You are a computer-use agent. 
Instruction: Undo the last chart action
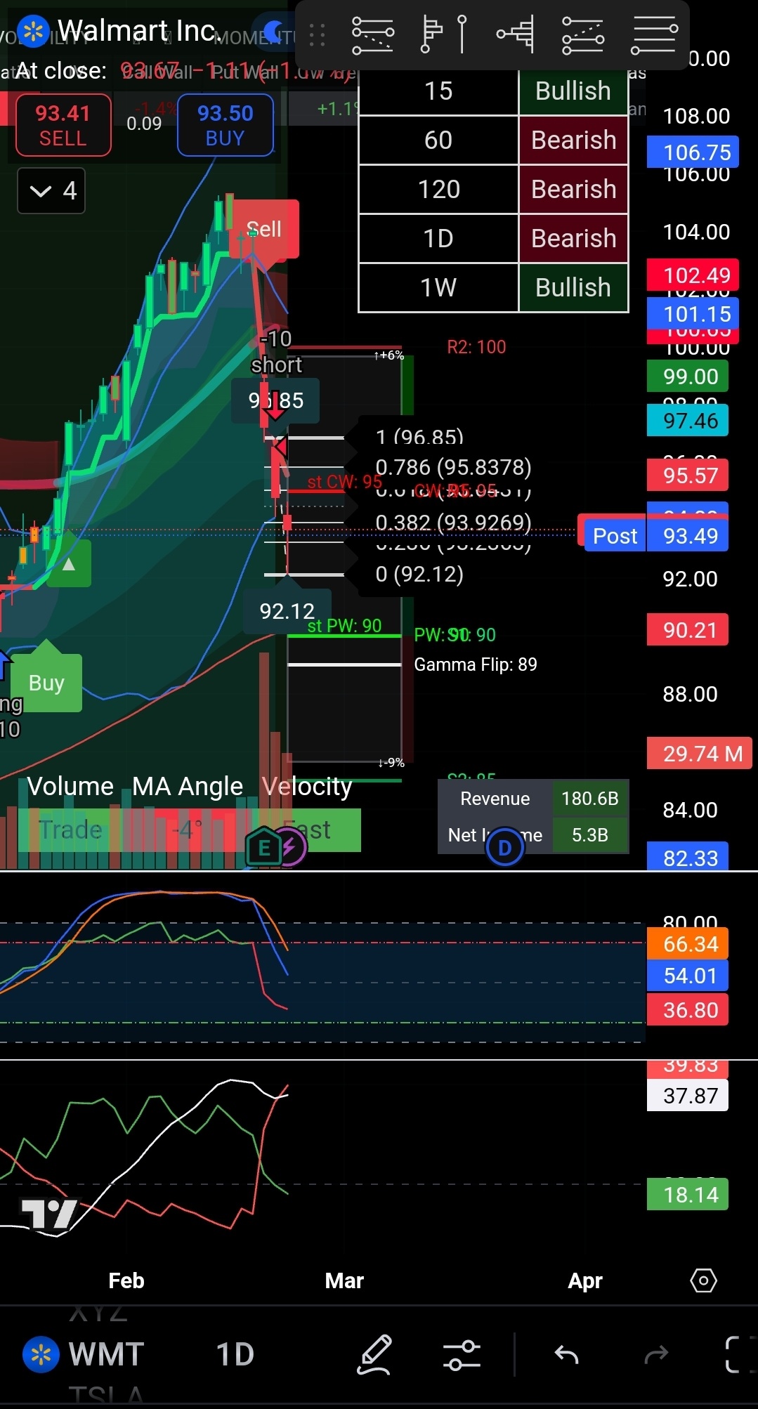(566, 1354)
